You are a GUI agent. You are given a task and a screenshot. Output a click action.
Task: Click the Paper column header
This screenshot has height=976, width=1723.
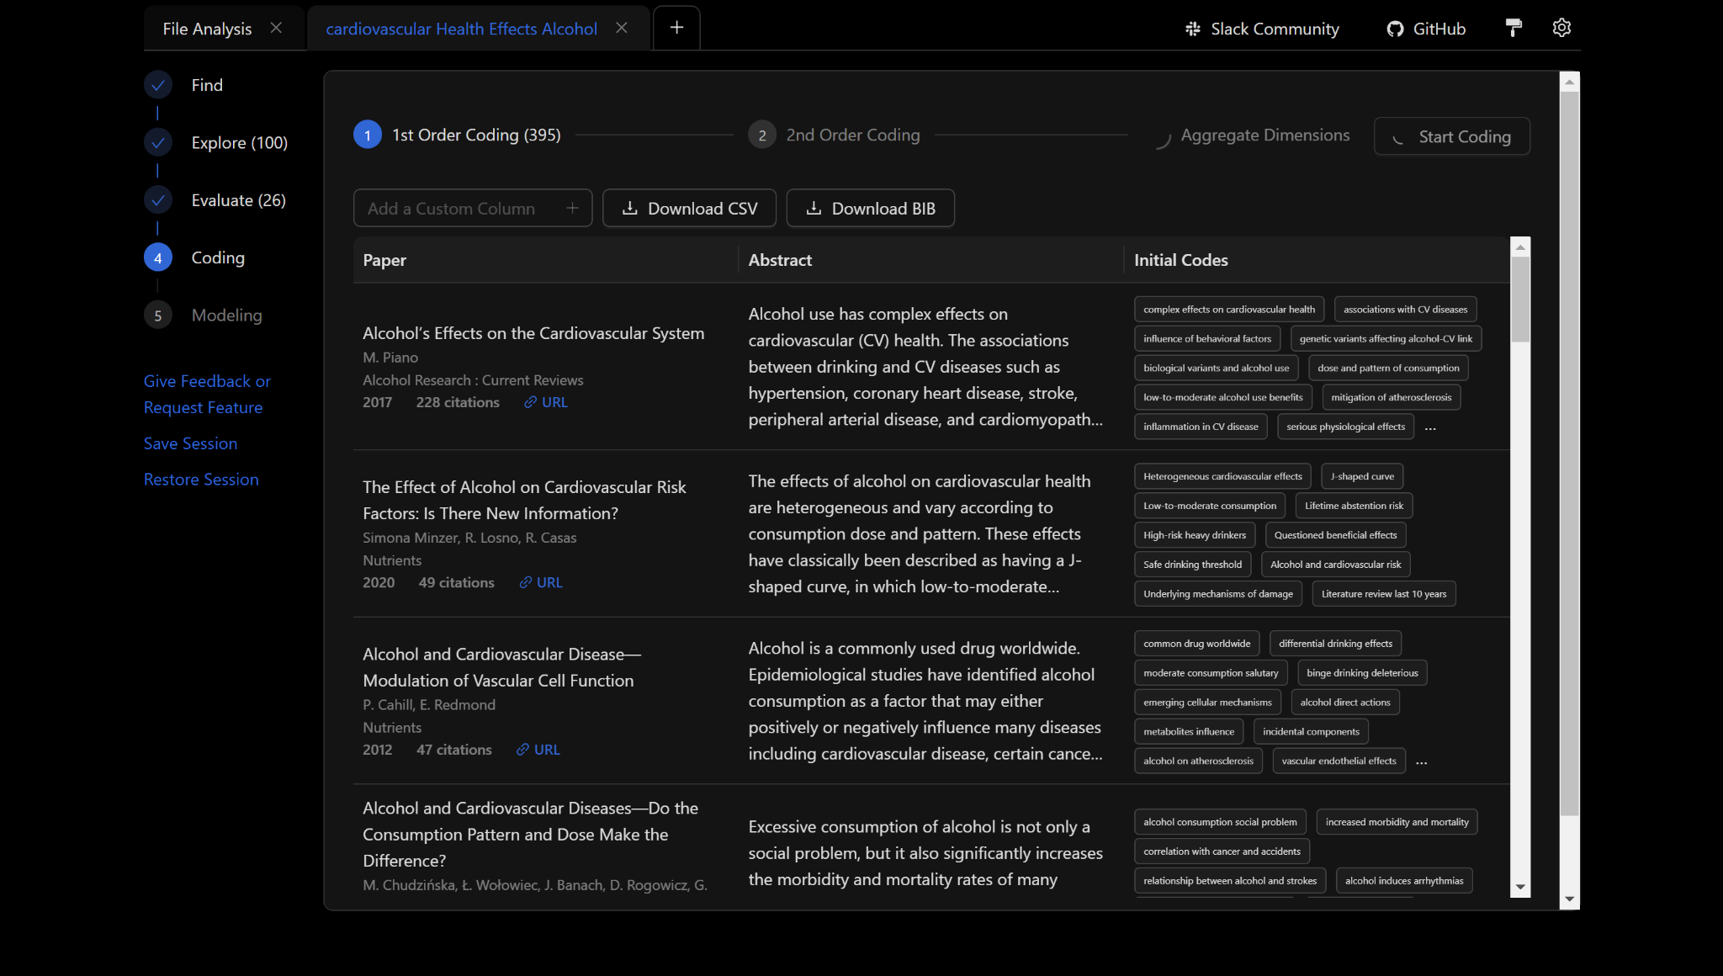click(x=384, y=260)
